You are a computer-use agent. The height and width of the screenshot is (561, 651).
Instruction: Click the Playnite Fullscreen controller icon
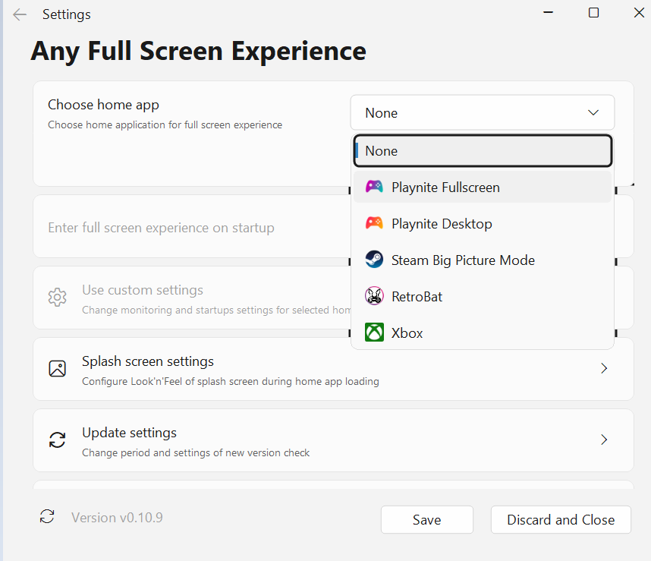tap(374, 187)
